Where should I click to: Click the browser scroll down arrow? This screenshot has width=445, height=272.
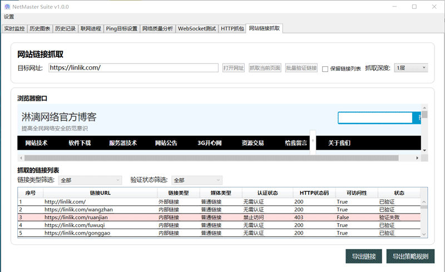pyautogui.click(x=424, y=150)
